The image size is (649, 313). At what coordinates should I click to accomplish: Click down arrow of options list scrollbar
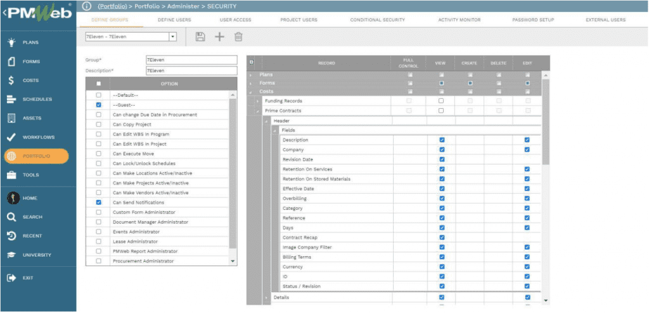point(232,261)
